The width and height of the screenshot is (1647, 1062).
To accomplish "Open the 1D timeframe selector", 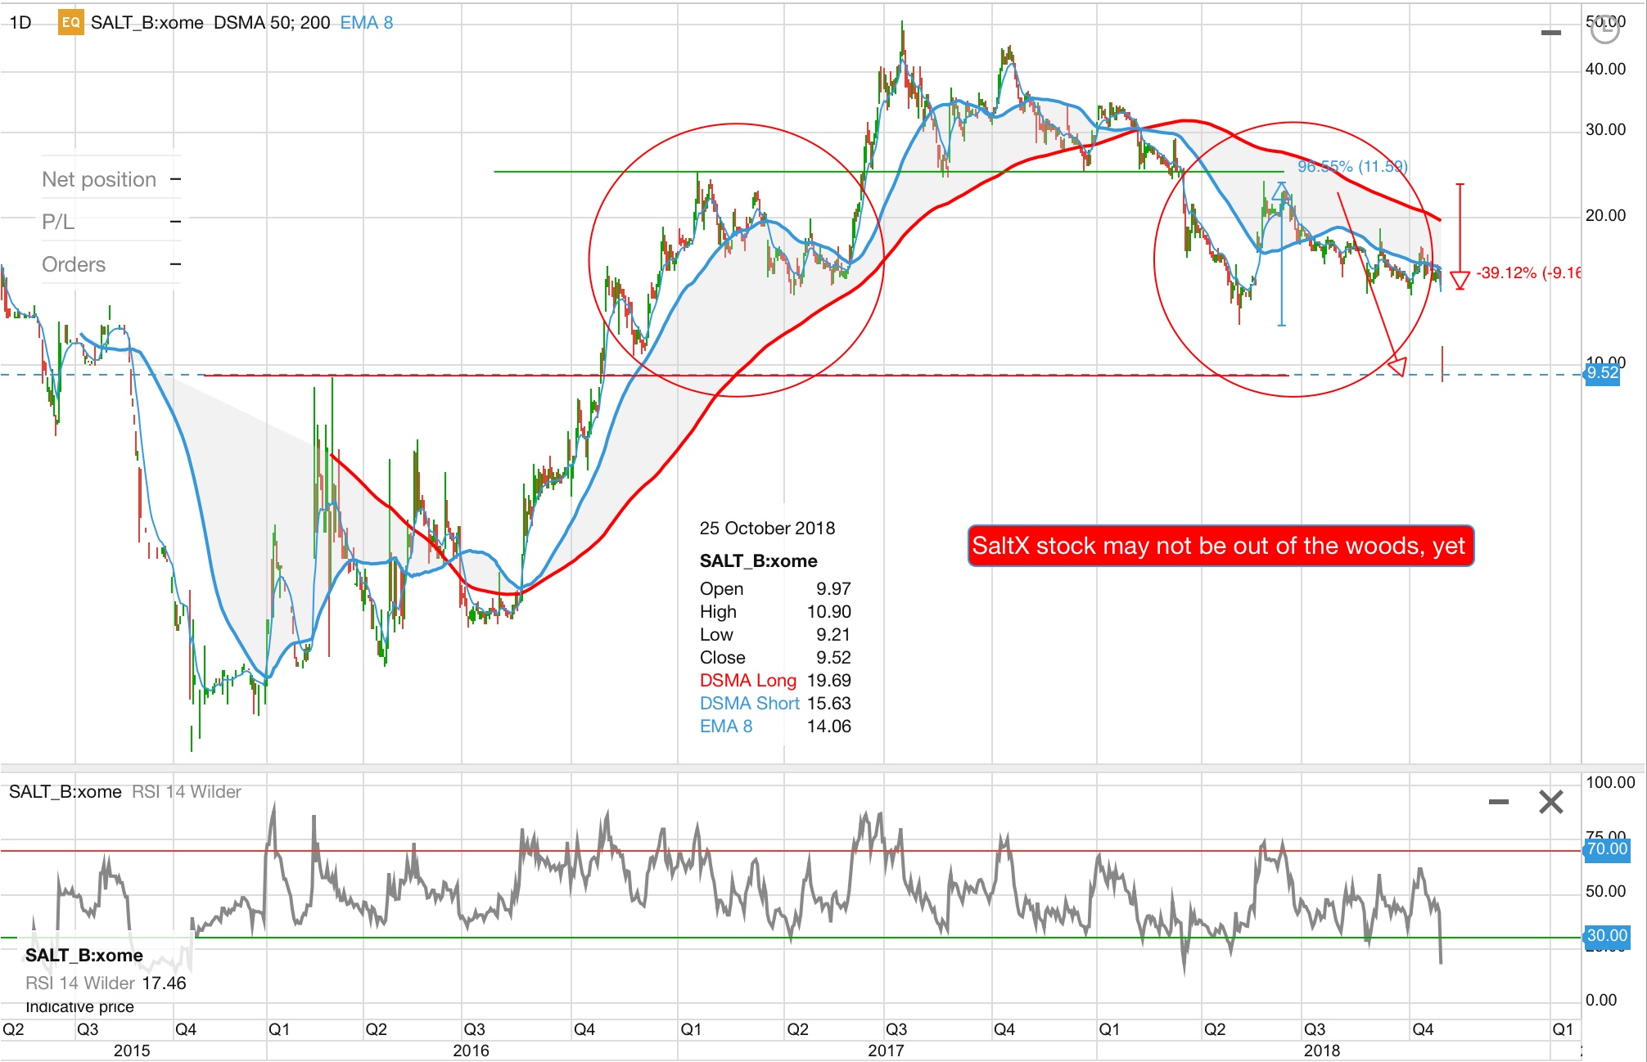I will click(20, 22).
